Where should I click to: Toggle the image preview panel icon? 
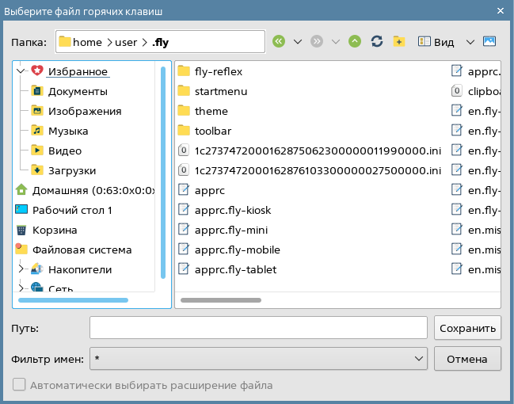[x=489, y=42]
